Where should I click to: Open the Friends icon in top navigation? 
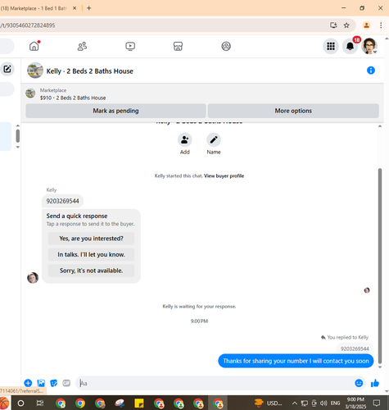pos(82,46)
